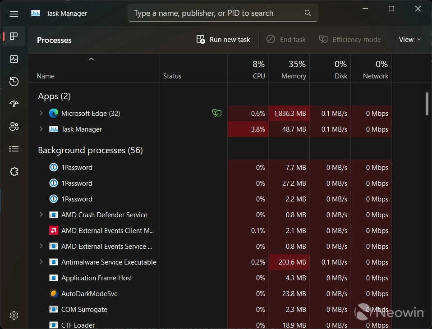
Task: Click the COM Surrogate process icon
Action: (x=54, y=309)
